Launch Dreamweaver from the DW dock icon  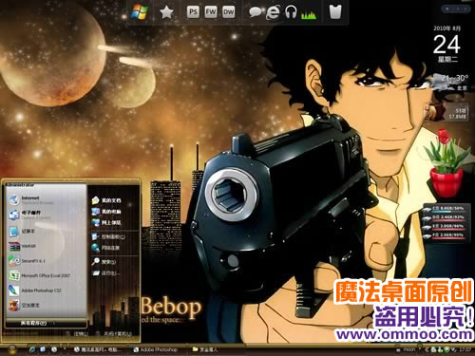pyautogui.click(x=228, y=12)
